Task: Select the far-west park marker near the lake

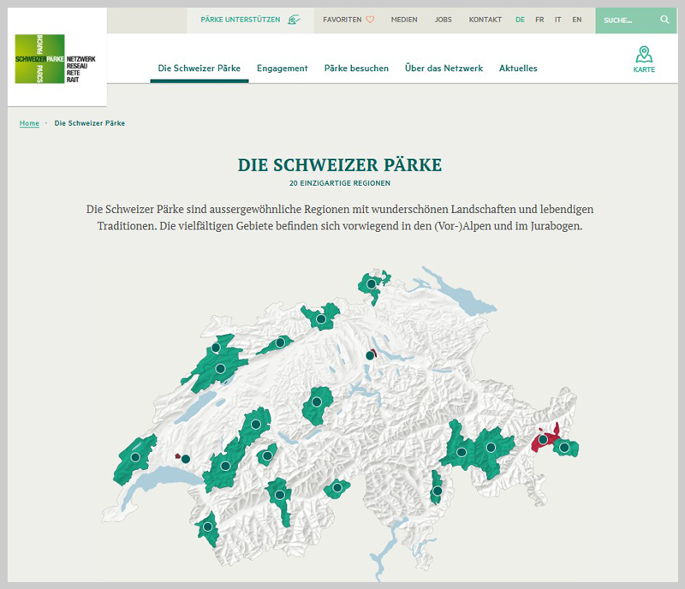Action: [x=135, y=457]
